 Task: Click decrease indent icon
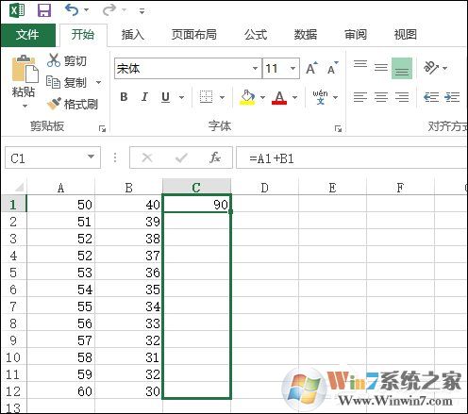coord(431,97)
